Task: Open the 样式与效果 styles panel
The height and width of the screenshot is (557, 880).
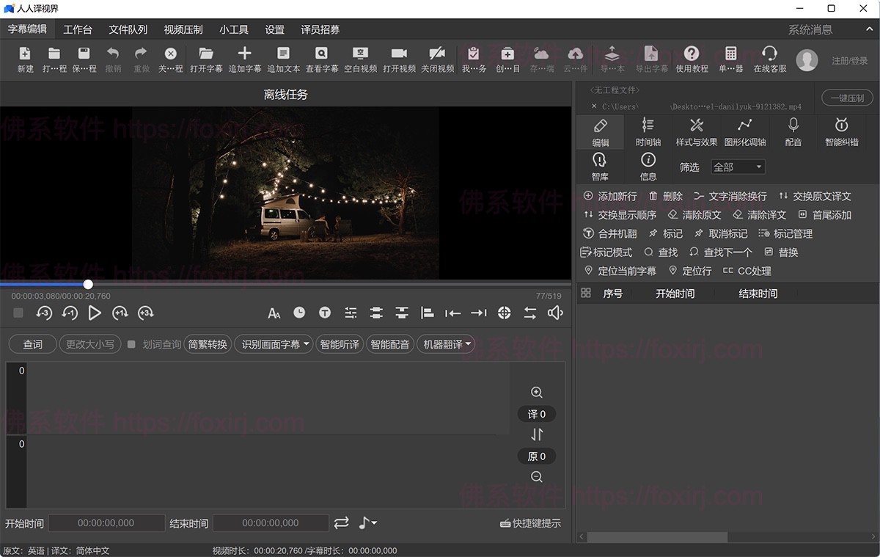Action: pos(696,132)
